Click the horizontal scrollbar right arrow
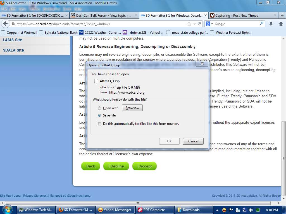 coord(279,203)
